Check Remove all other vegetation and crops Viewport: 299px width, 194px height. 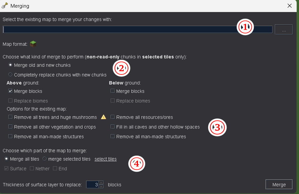click(11, 127)
